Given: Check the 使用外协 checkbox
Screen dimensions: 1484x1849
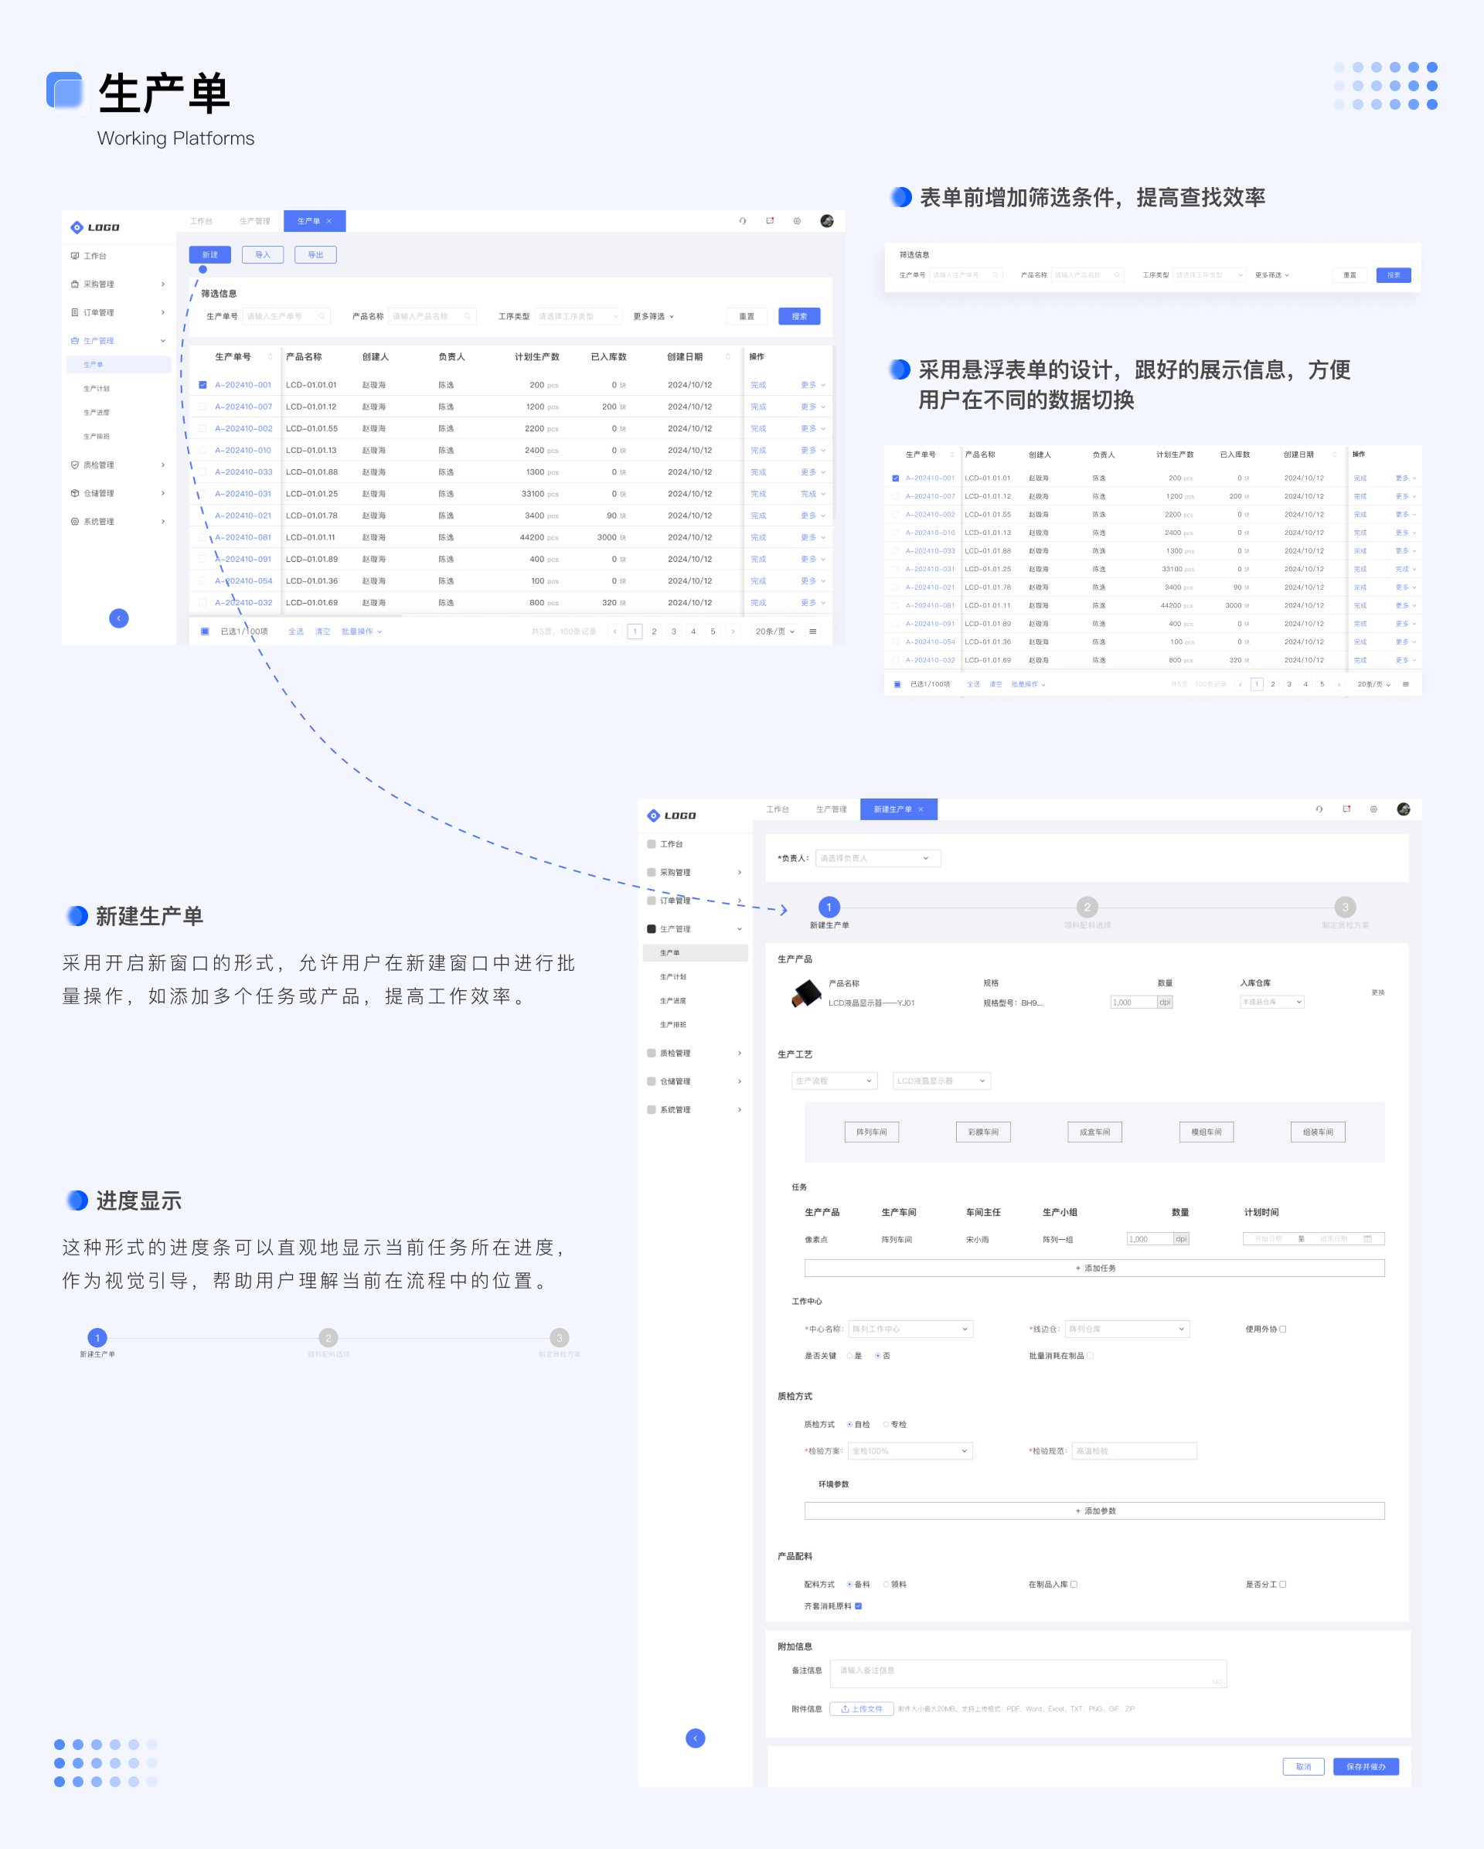Looking at the screenshot, I should tap(1282, 1329).
